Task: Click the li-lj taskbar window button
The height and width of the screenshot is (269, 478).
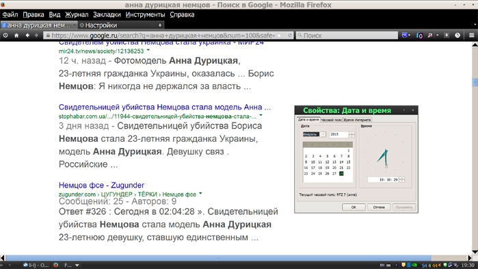Action: [36, 265]
